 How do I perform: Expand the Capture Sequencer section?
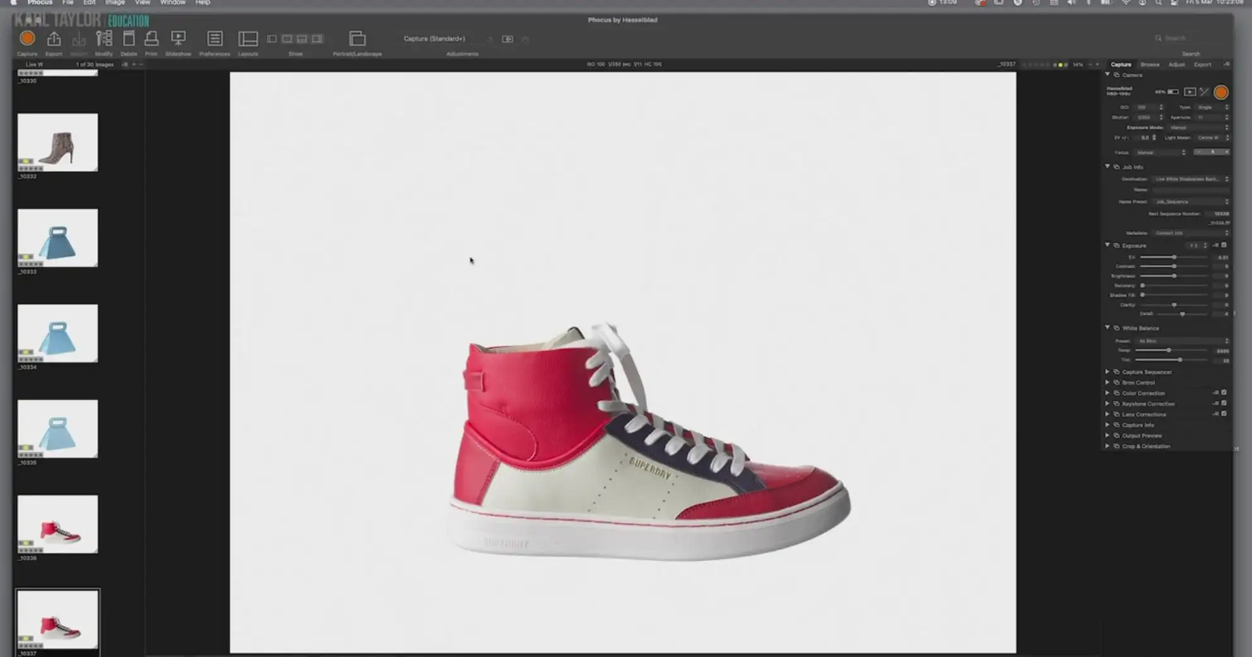(x=1107, y=372)
